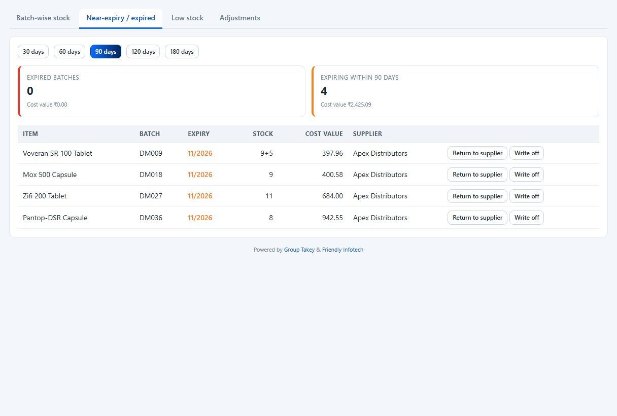Viewport: 617px width, 416px height.
Task: Set expiry range to 120 days
Action: tap(143, 52)
